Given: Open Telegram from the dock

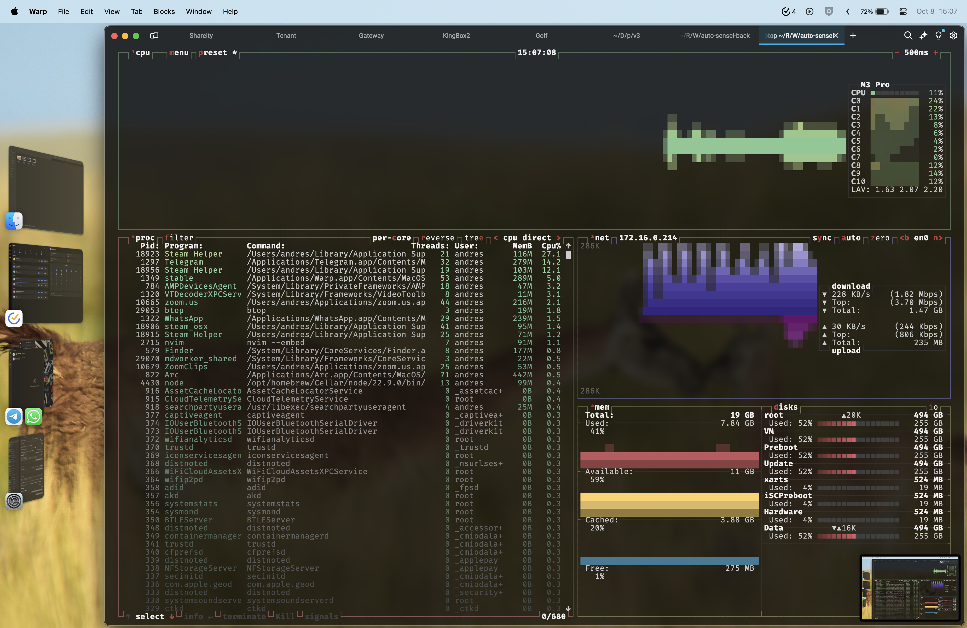Looking at the screenshot, I should coord(14,416).
